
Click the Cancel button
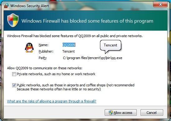click(152, 113)
